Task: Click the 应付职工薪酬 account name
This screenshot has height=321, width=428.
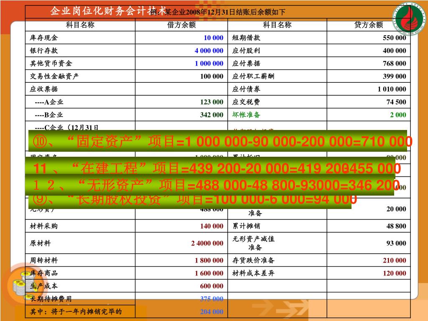Action: [x=253, y=76]
